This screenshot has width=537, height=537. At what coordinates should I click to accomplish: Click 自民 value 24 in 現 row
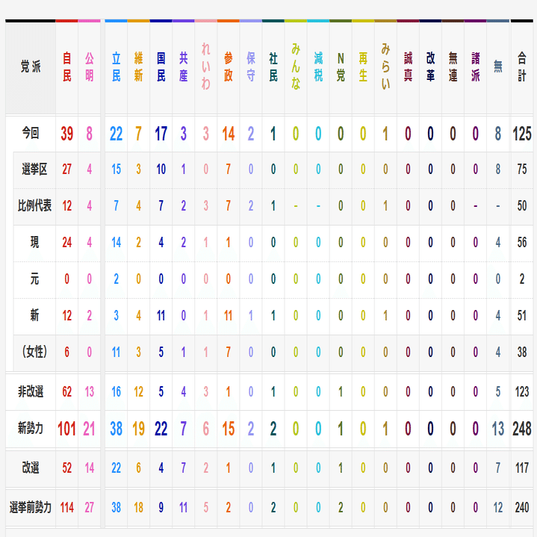66,243
